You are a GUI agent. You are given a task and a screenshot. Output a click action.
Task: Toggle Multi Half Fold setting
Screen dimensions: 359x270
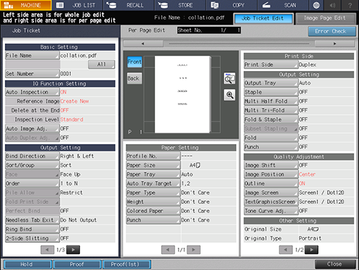(x=271, y=101)
